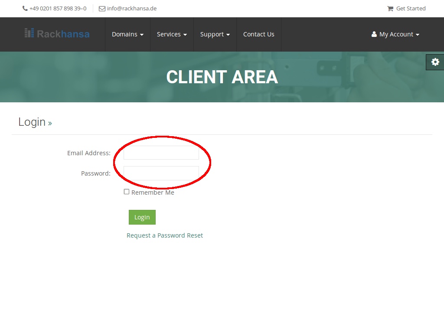Click the Password label
444x333 pixels.
point(96,173)
